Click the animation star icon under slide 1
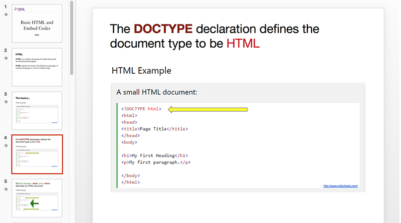401x223 pixels. pos(6,15)
